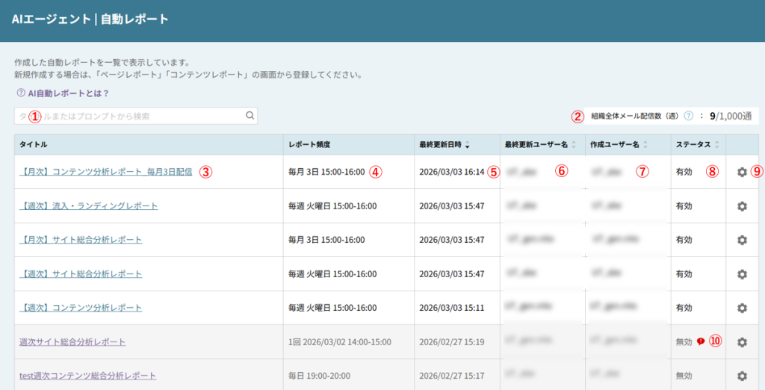Image resolution: width=765 pixels, height=390 pixels.
Task: Sort the ステータス column
Action: coord(716,144)
